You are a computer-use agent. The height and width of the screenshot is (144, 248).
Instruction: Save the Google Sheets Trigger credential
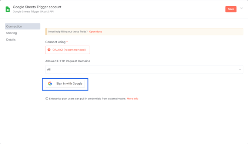tap(231, 9)
